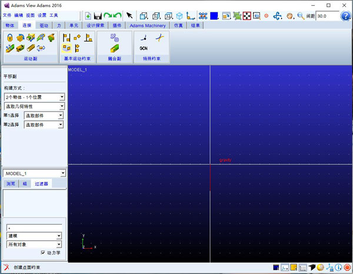Open info icon in status bar
Image resolution: width=353 pixels, height=274 pixels.
coord(338,268)
